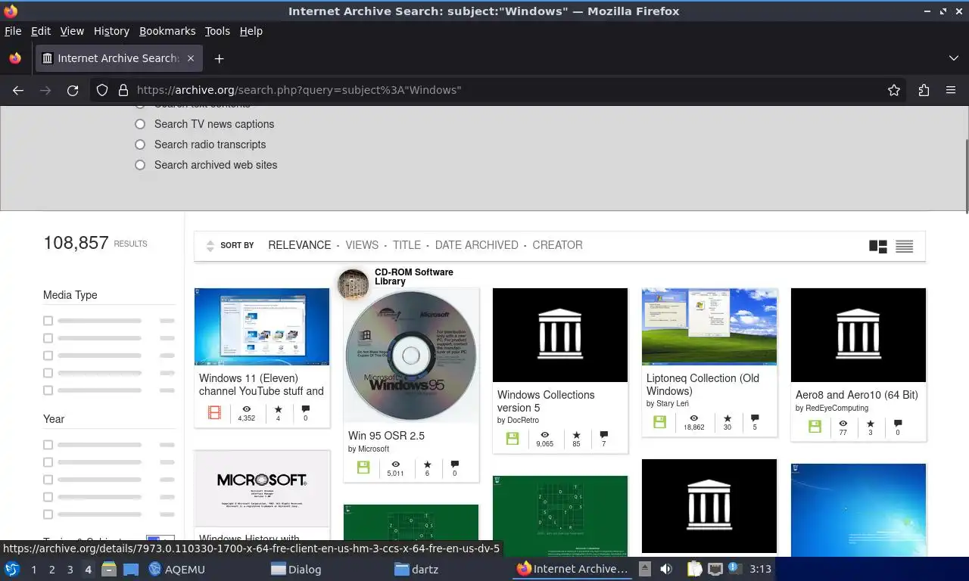Screen dimensions: 969x581
Task: Sort results by RELEVANCE
Action: click(x=300, y=245)
